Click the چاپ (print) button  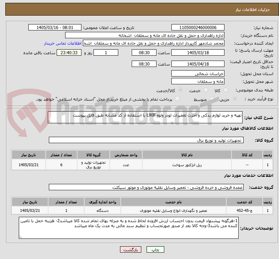[x=155, y=250]
